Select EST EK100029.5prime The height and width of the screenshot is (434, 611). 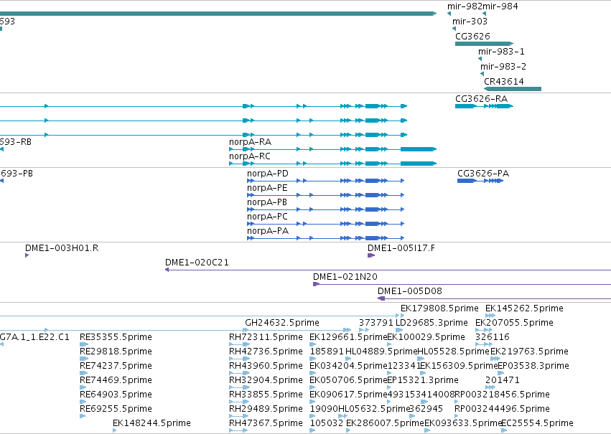(426, 337)
